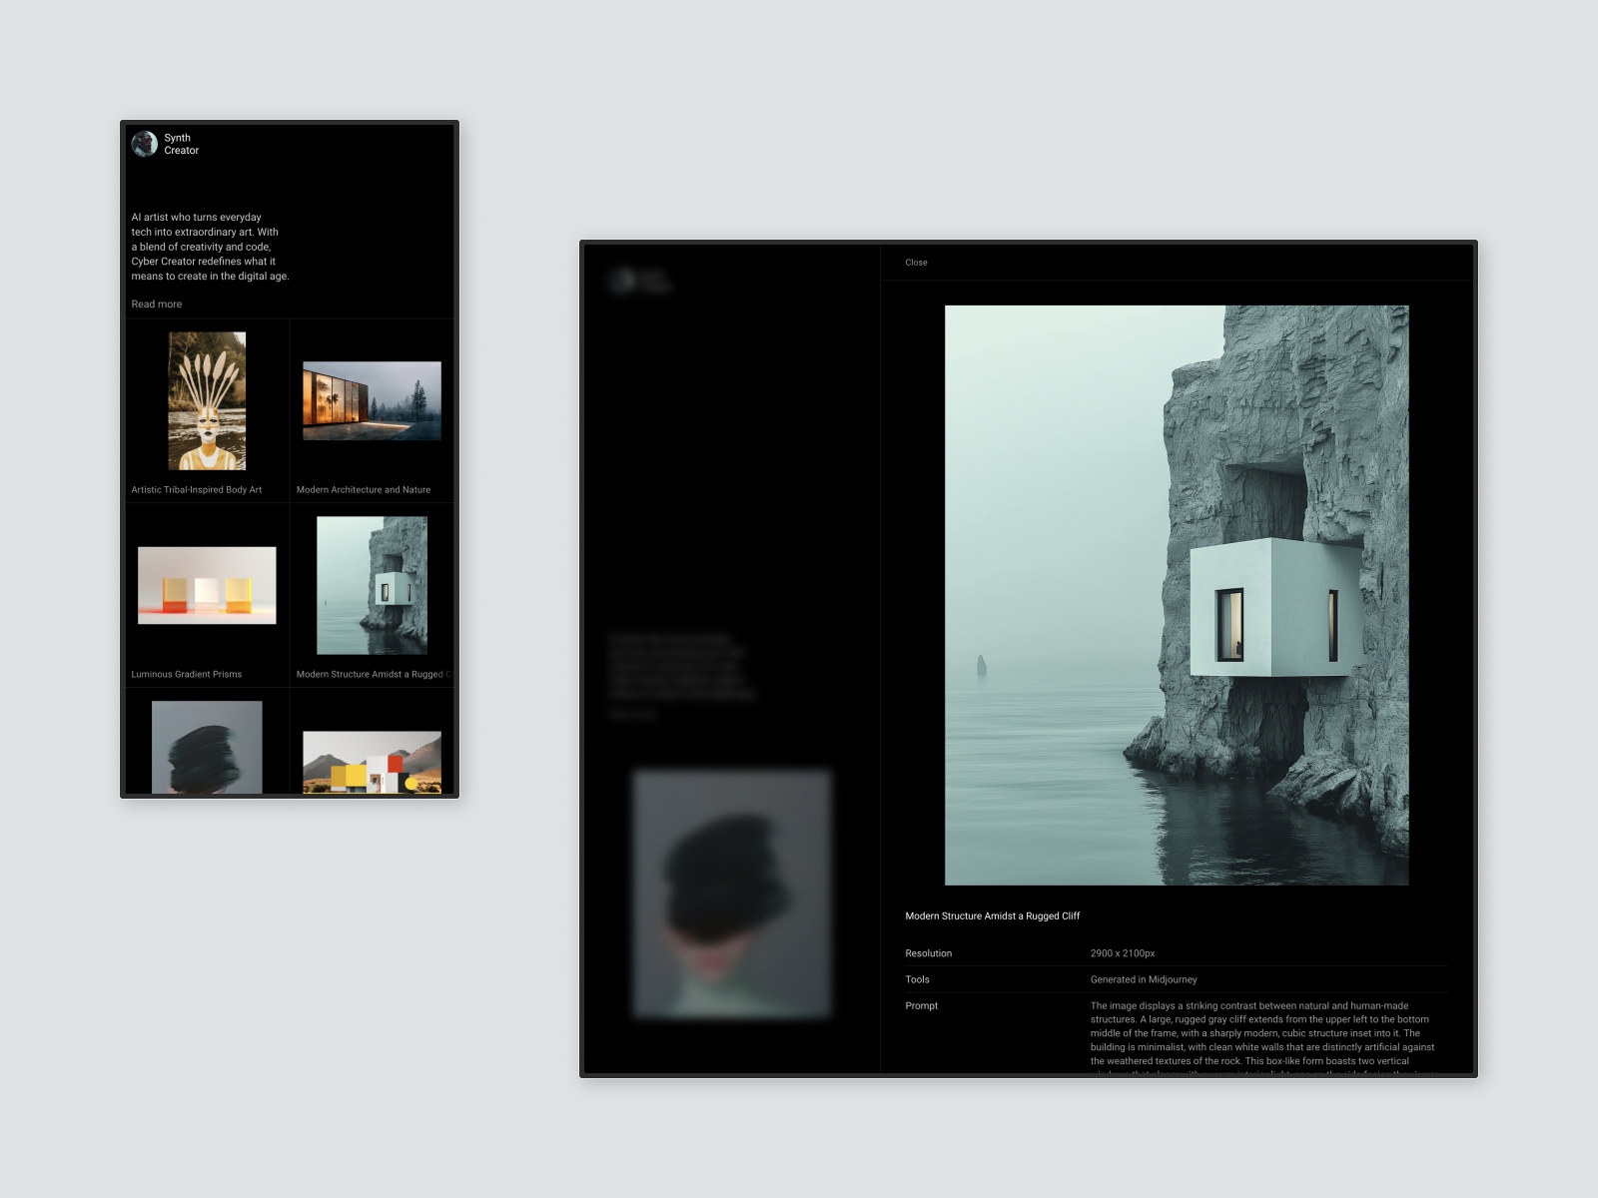Click the large cliff artwork image
Image resolution: width=1598 pixels, height=1198 pixels.
[1177, 595]
